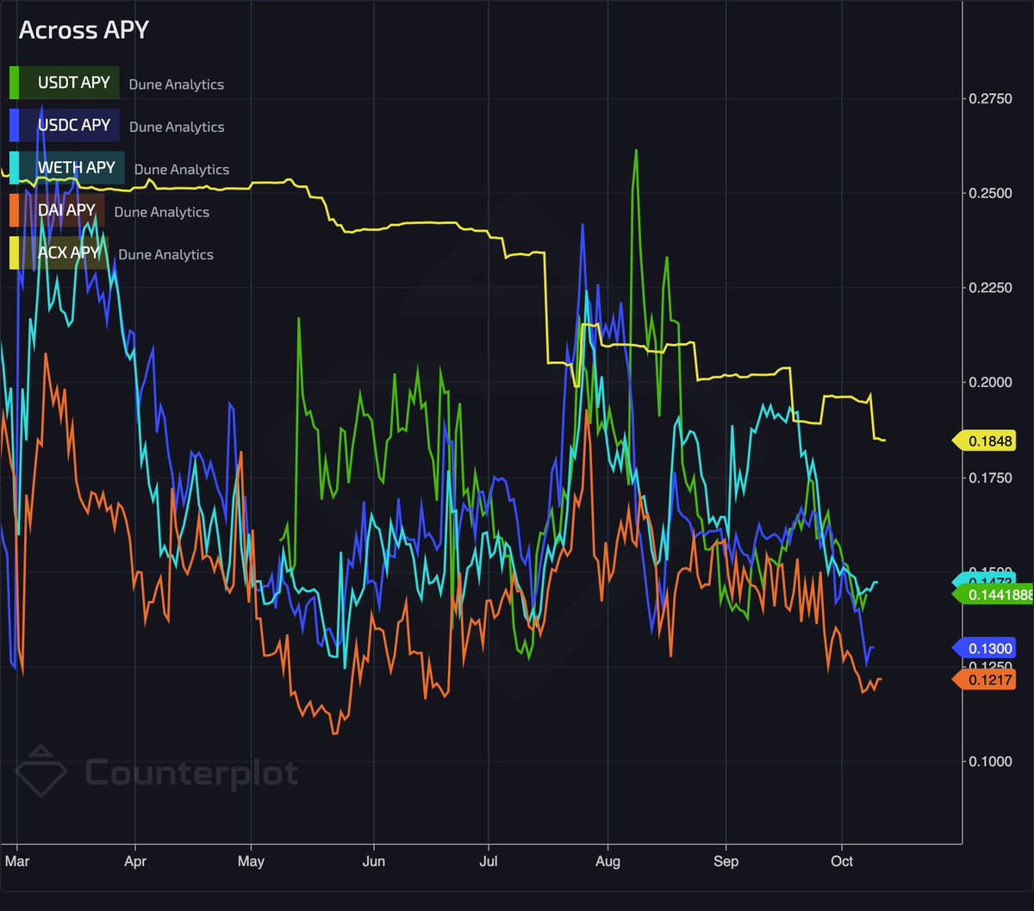Viewport: 1034px width, 911px height.
Task: Toggle the USDC APY legend entry
Action: click(x=65, y=125)
